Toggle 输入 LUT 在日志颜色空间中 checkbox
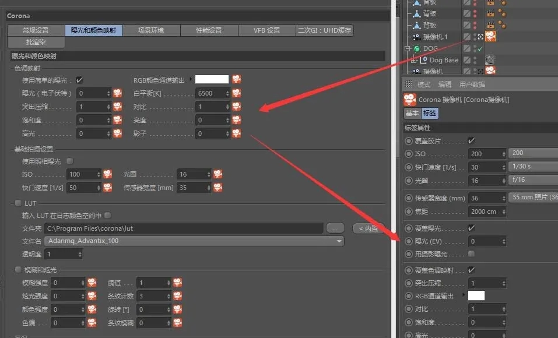This screenshot has width=558, height=338. (x=107, y=215)
